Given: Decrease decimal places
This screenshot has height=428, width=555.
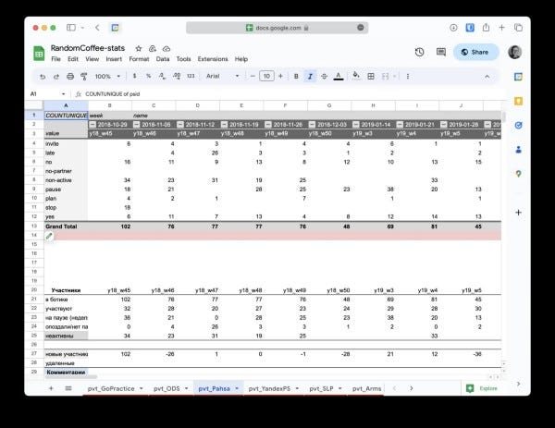Looking at the screenshot, I should coord(162,76).
